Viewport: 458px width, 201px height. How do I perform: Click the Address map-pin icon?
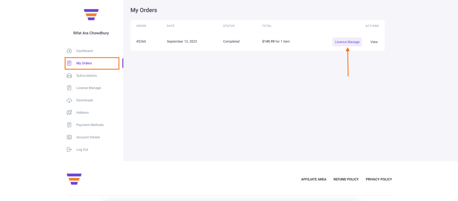69,112
